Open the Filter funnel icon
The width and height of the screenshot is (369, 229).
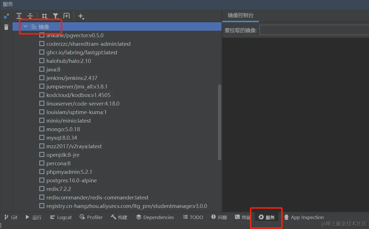pyautogui.click(x=56, y=16)
